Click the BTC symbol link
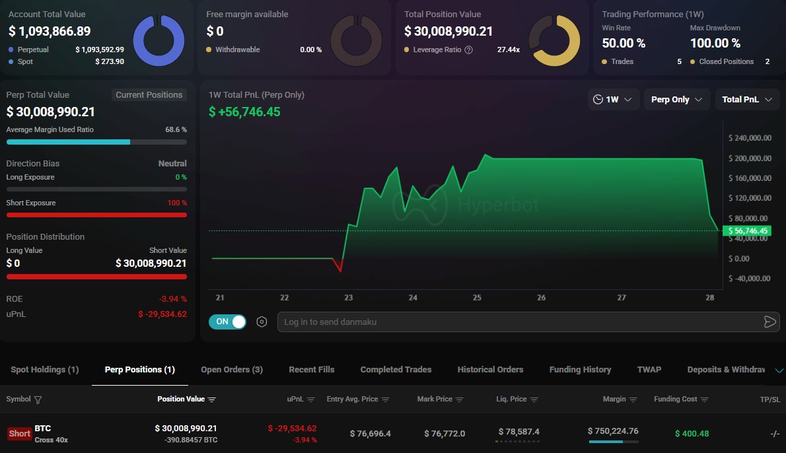Image resolution: width=786 pixels, height=453 pixels. pyautogui.click(x=43, y=429)
